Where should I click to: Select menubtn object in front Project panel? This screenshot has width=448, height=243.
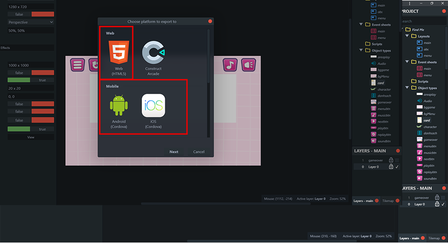click(427, 146)
